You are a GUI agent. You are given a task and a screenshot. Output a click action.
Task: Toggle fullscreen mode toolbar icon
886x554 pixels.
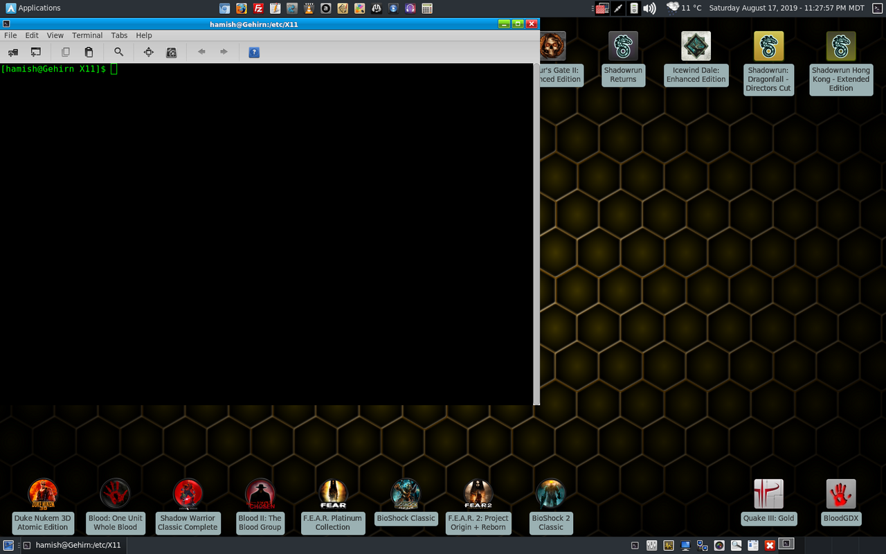point(148,52)
